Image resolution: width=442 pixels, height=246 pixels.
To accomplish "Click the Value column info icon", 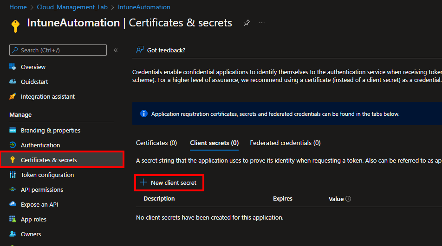I will (x=348, y=199).
